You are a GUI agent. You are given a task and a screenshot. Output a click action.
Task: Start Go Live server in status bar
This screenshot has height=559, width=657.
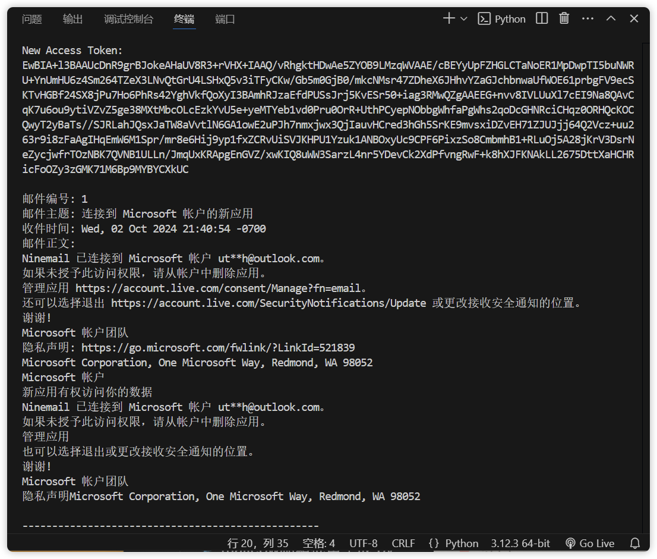(589, 544)
